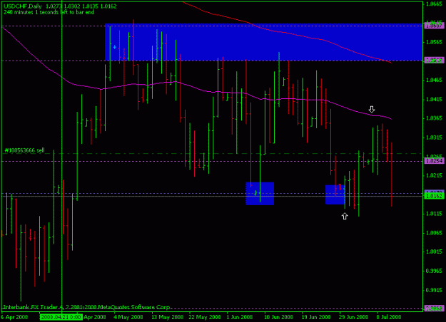Screen dimensions: 446x322
Task: Click the '19 Jun 2008' date label
Action: (316, 317)
